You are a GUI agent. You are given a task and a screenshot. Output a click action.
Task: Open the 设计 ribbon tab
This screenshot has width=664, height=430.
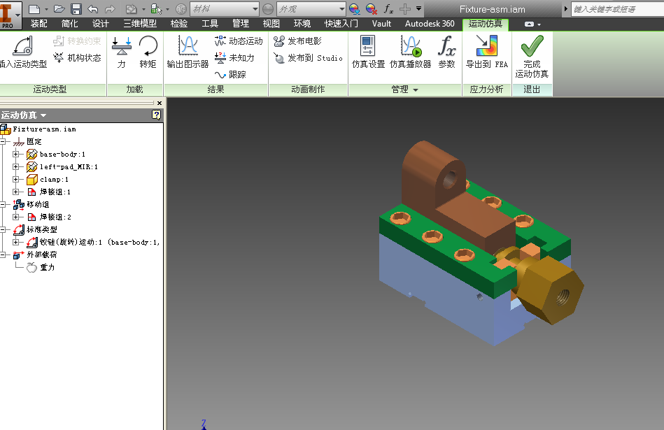[100, 24]
